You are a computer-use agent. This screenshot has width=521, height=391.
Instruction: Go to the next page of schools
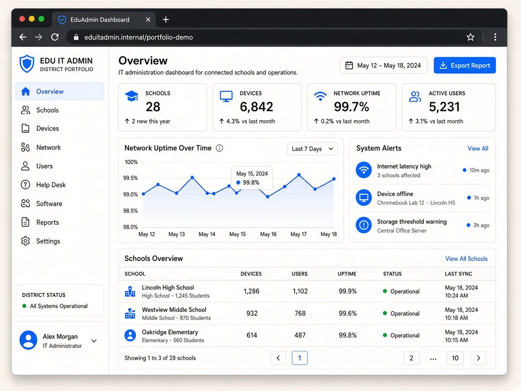tap(478, 358)
